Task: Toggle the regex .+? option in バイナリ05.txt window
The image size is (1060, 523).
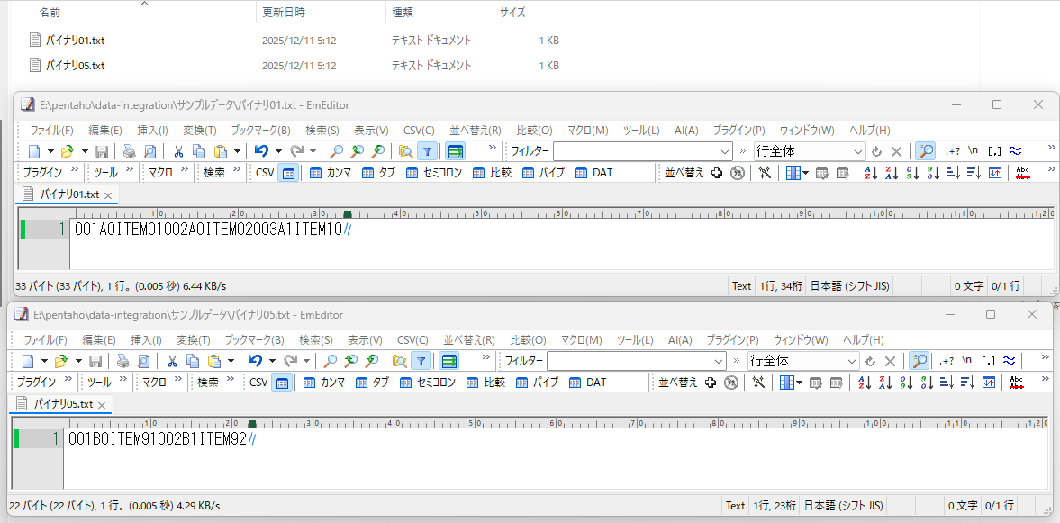Action: coord(946,361)
